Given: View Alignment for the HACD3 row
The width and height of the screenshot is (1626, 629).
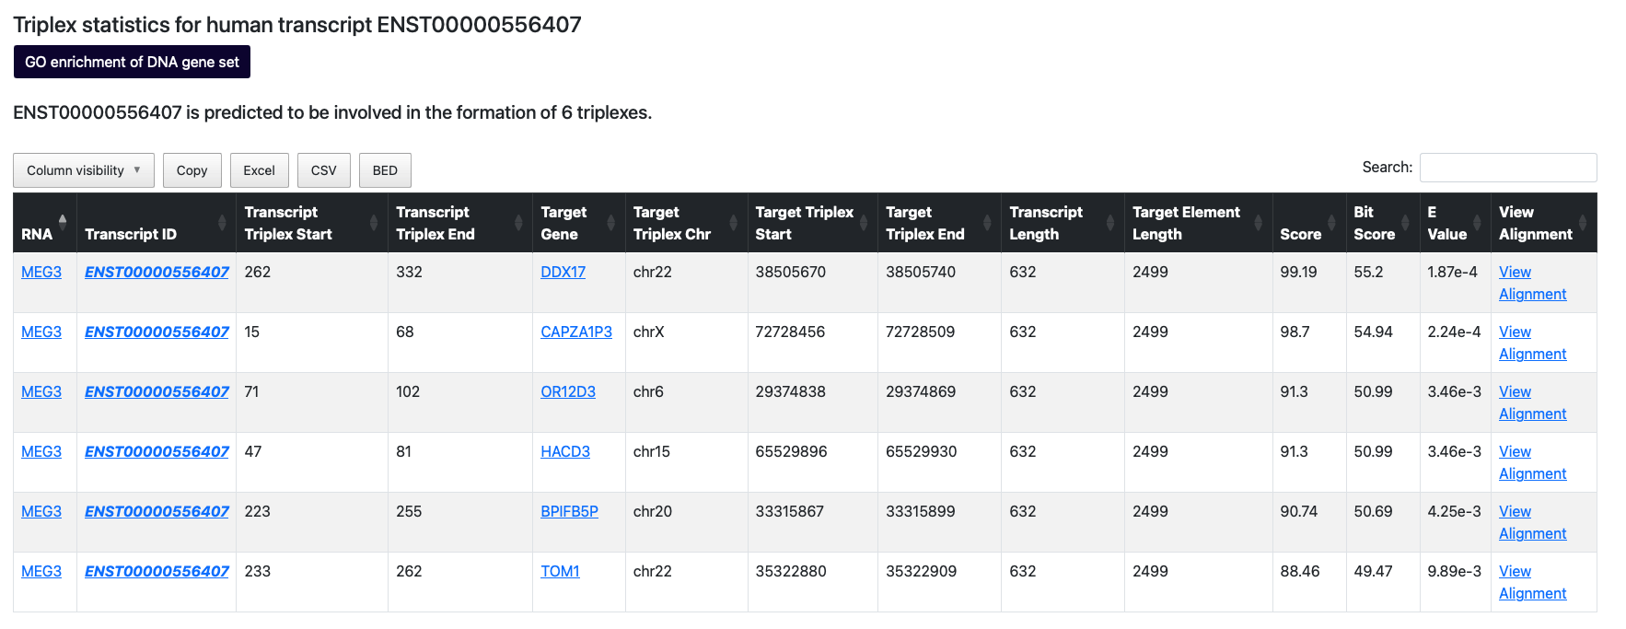Looking at the screenshot, I should [x=1532, y=462].
